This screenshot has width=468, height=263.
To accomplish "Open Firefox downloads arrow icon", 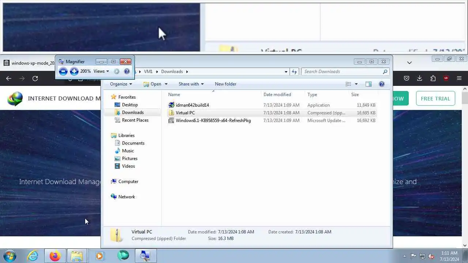I will (420, 78).
